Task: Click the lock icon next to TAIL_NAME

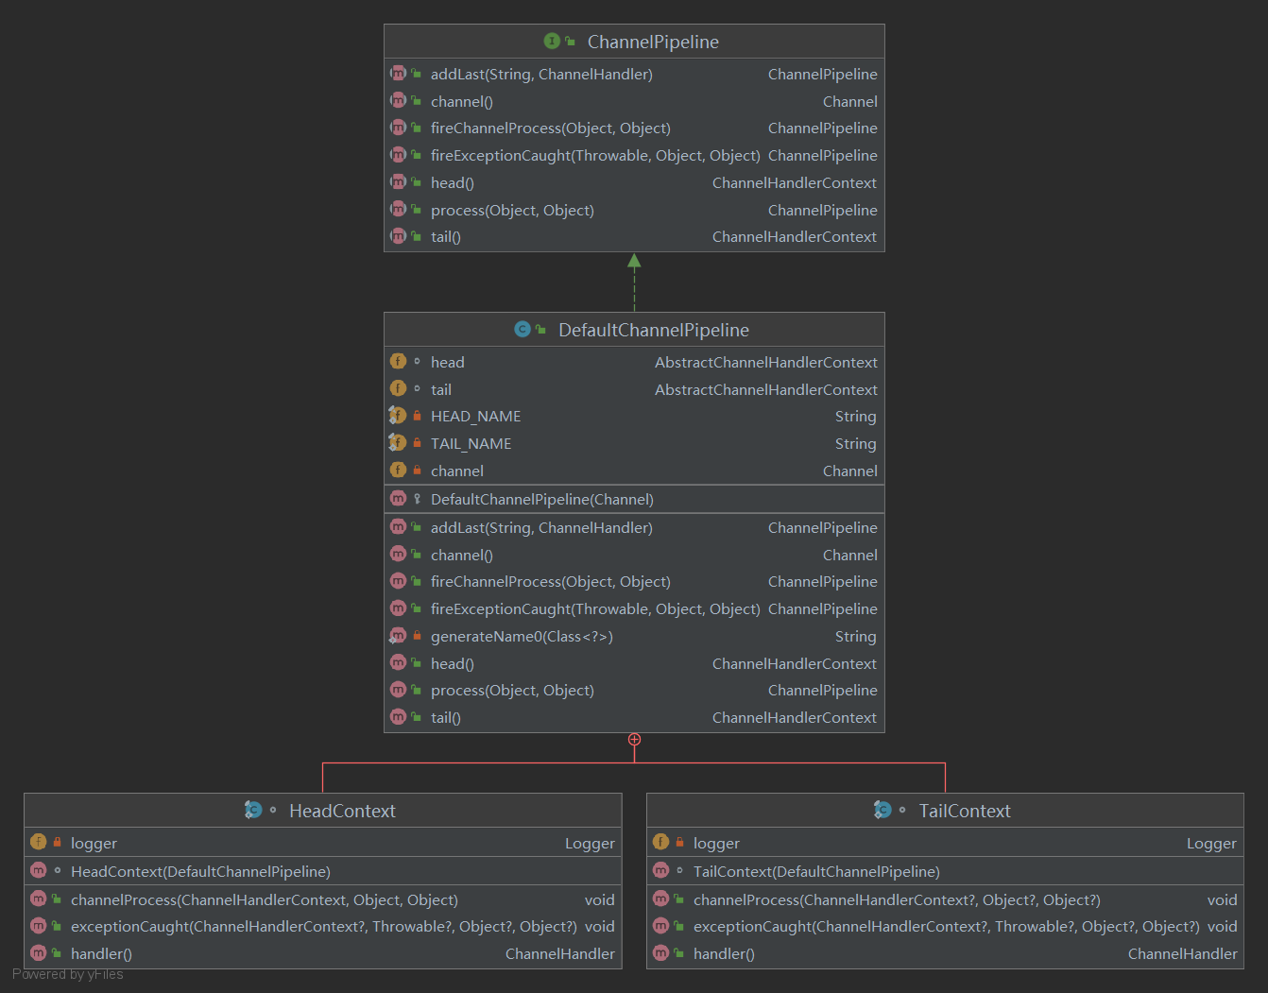Action: coord(417,443)
